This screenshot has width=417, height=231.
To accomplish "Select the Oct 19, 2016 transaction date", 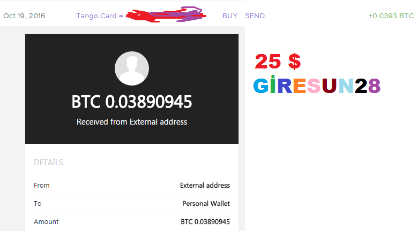I will tap(24, 16).
